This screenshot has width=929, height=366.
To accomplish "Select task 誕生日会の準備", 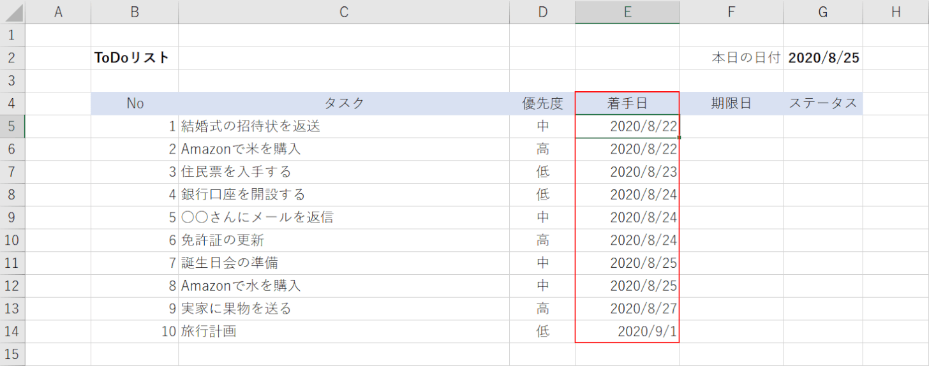I will coord(344,263).
